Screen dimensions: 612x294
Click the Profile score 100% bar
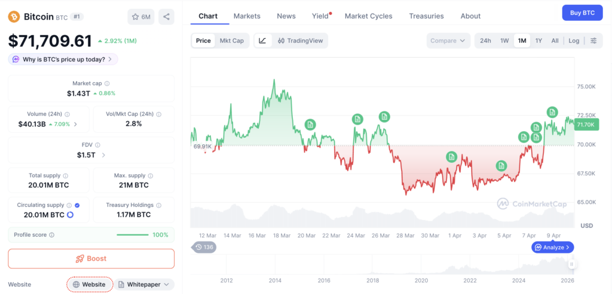pos(133,235)
